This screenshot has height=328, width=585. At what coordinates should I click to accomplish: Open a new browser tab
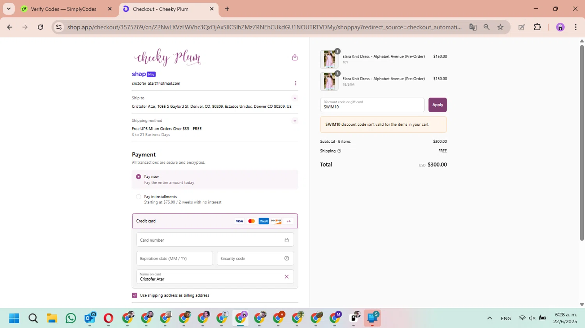tap(227, 9)
